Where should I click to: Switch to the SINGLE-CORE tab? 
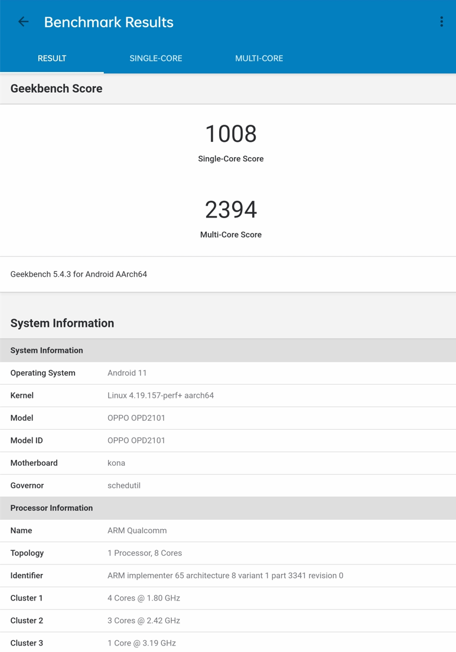(x=156, y=58)
